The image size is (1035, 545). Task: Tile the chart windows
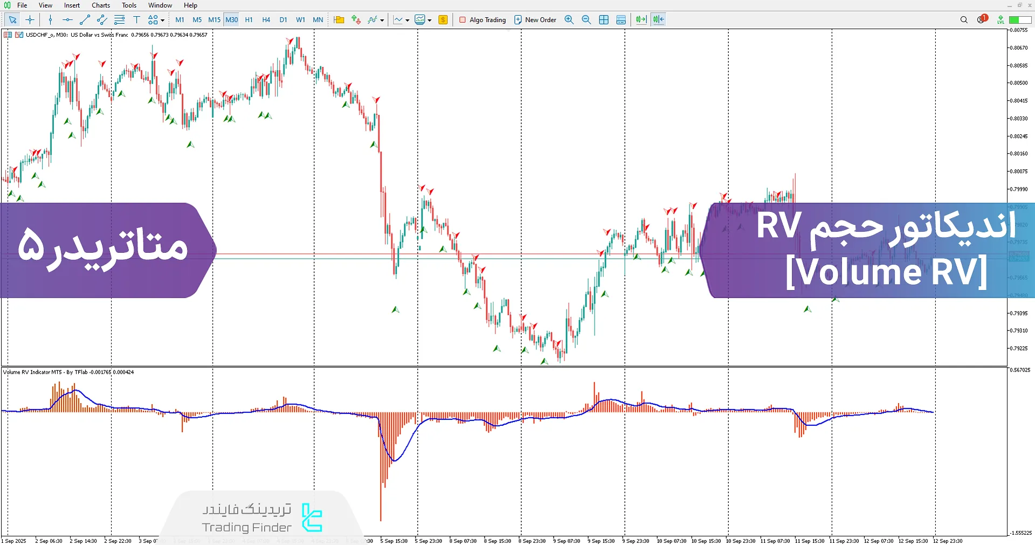coord(604,19)
